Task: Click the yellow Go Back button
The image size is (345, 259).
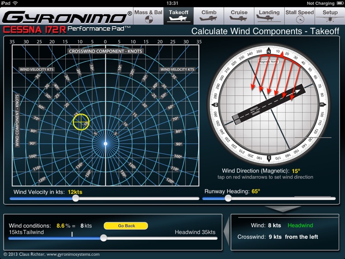Action: tap(126, 226)
